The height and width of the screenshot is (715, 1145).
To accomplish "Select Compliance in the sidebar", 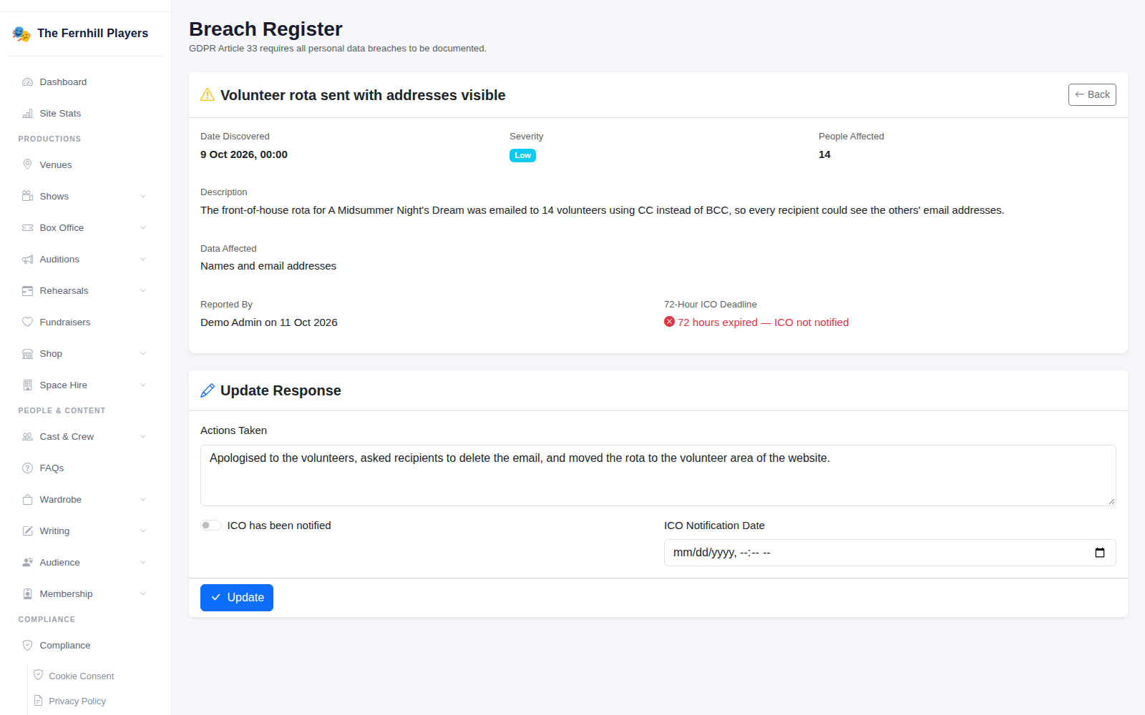I will pos(85,645).
